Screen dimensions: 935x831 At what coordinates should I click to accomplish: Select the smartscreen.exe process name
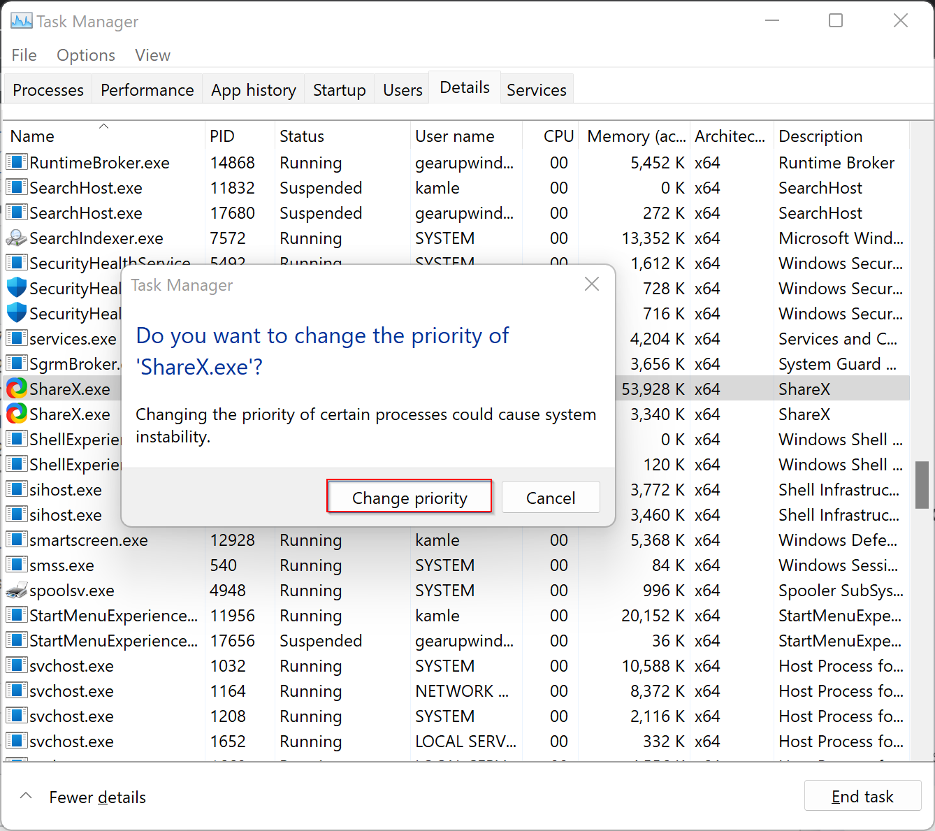coord(89,540)
